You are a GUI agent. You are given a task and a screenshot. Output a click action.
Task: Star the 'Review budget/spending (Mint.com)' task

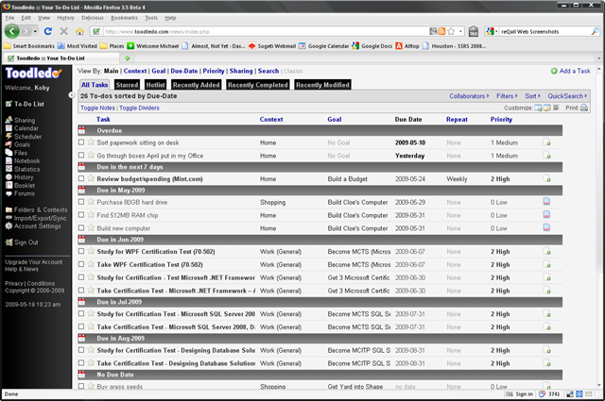[x=91, y=178]
